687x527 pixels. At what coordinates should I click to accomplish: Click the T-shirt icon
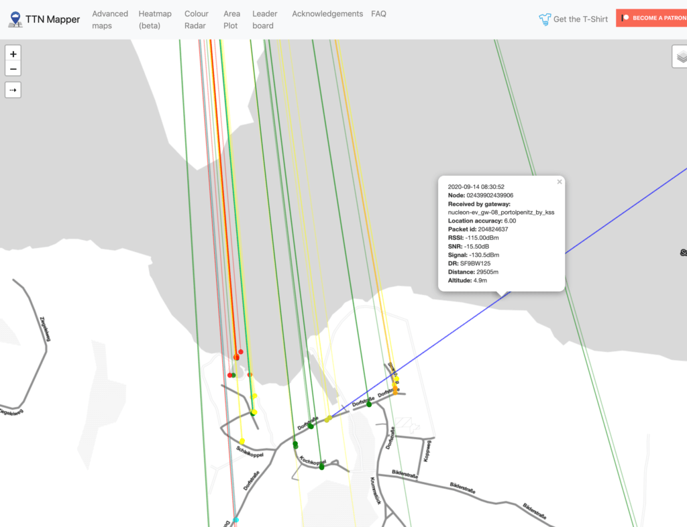pos(545,19)
